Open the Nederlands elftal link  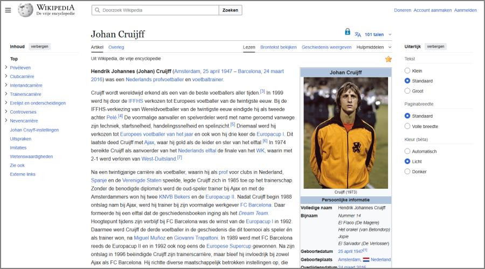click(197, 151)
